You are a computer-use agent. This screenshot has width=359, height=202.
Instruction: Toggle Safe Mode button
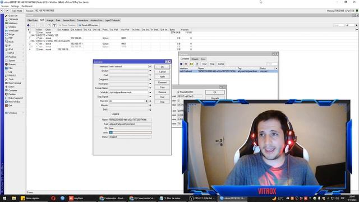pyautogui.click(x=17, y=11)
